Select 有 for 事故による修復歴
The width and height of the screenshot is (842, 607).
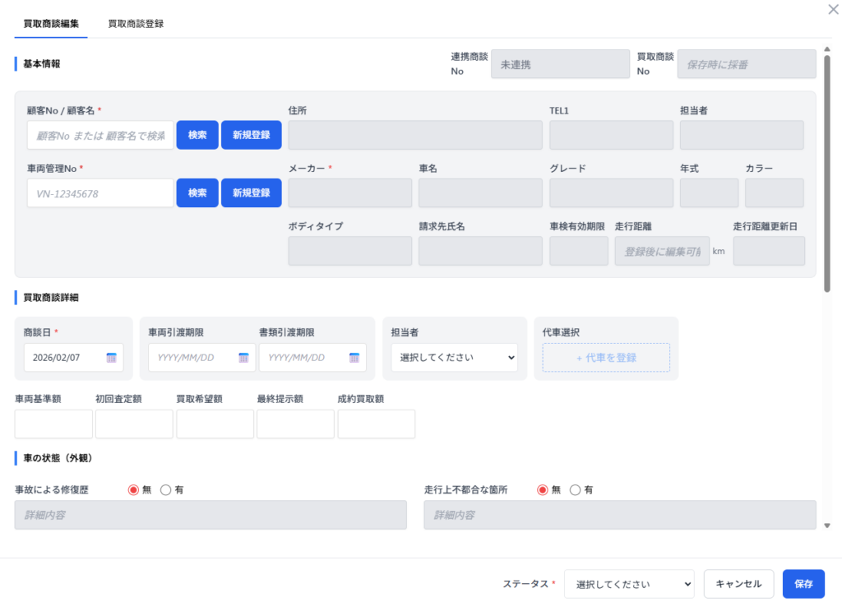click(166, 489)
